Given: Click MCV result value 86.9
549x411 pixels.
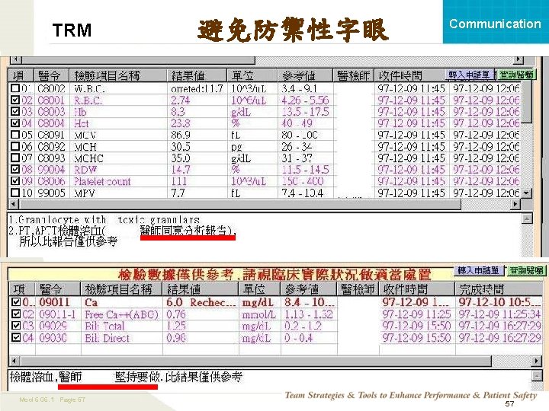Looking at the screenshot, I should click(180, 135).
